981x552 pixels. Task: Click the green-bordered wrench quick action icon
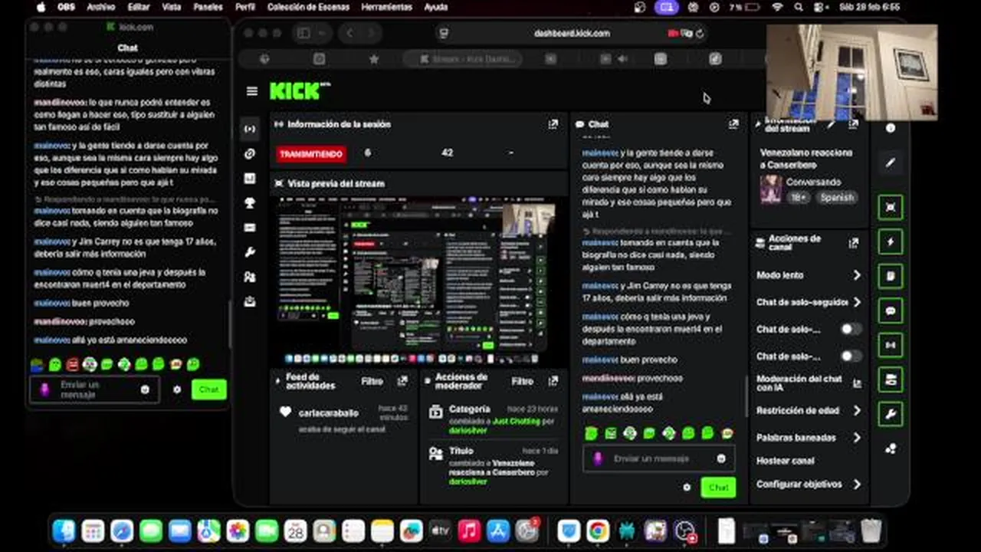point(890,414)
